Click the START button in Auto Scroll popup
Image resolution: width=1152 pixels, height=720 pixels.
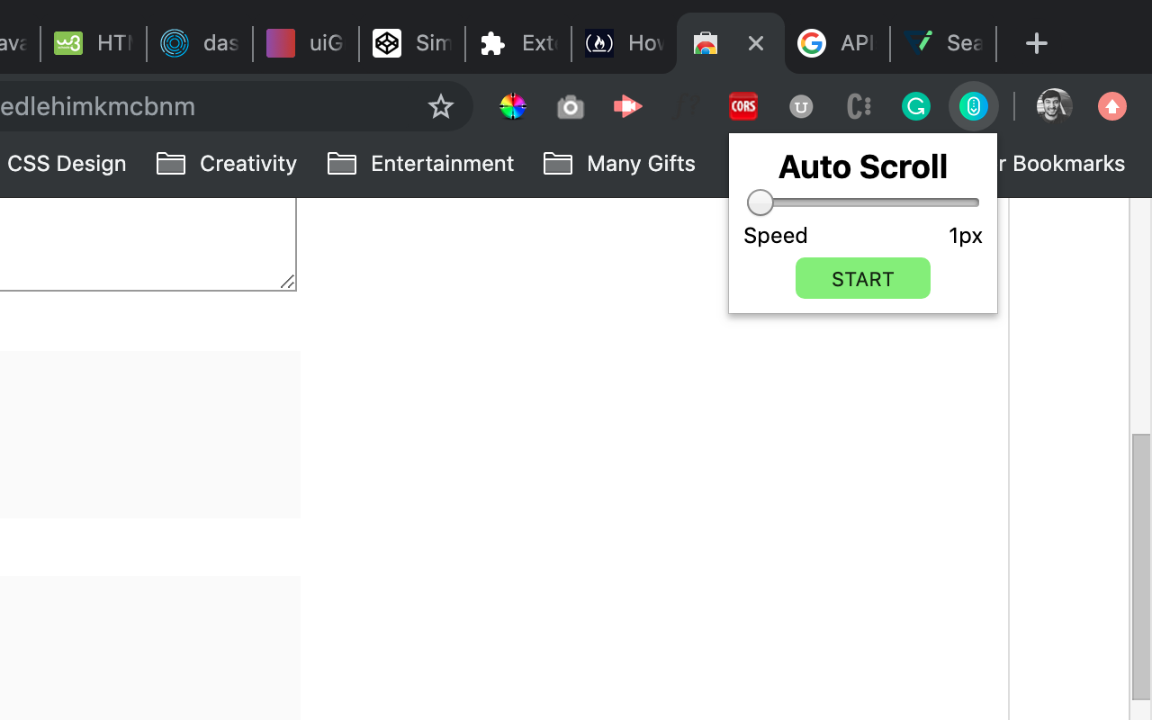862,278
